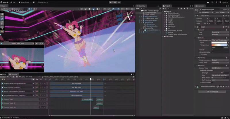This screenshot has height=119, width=230.
Task: Open the light Type dropdown Directional
Action: tap(220, 32)
